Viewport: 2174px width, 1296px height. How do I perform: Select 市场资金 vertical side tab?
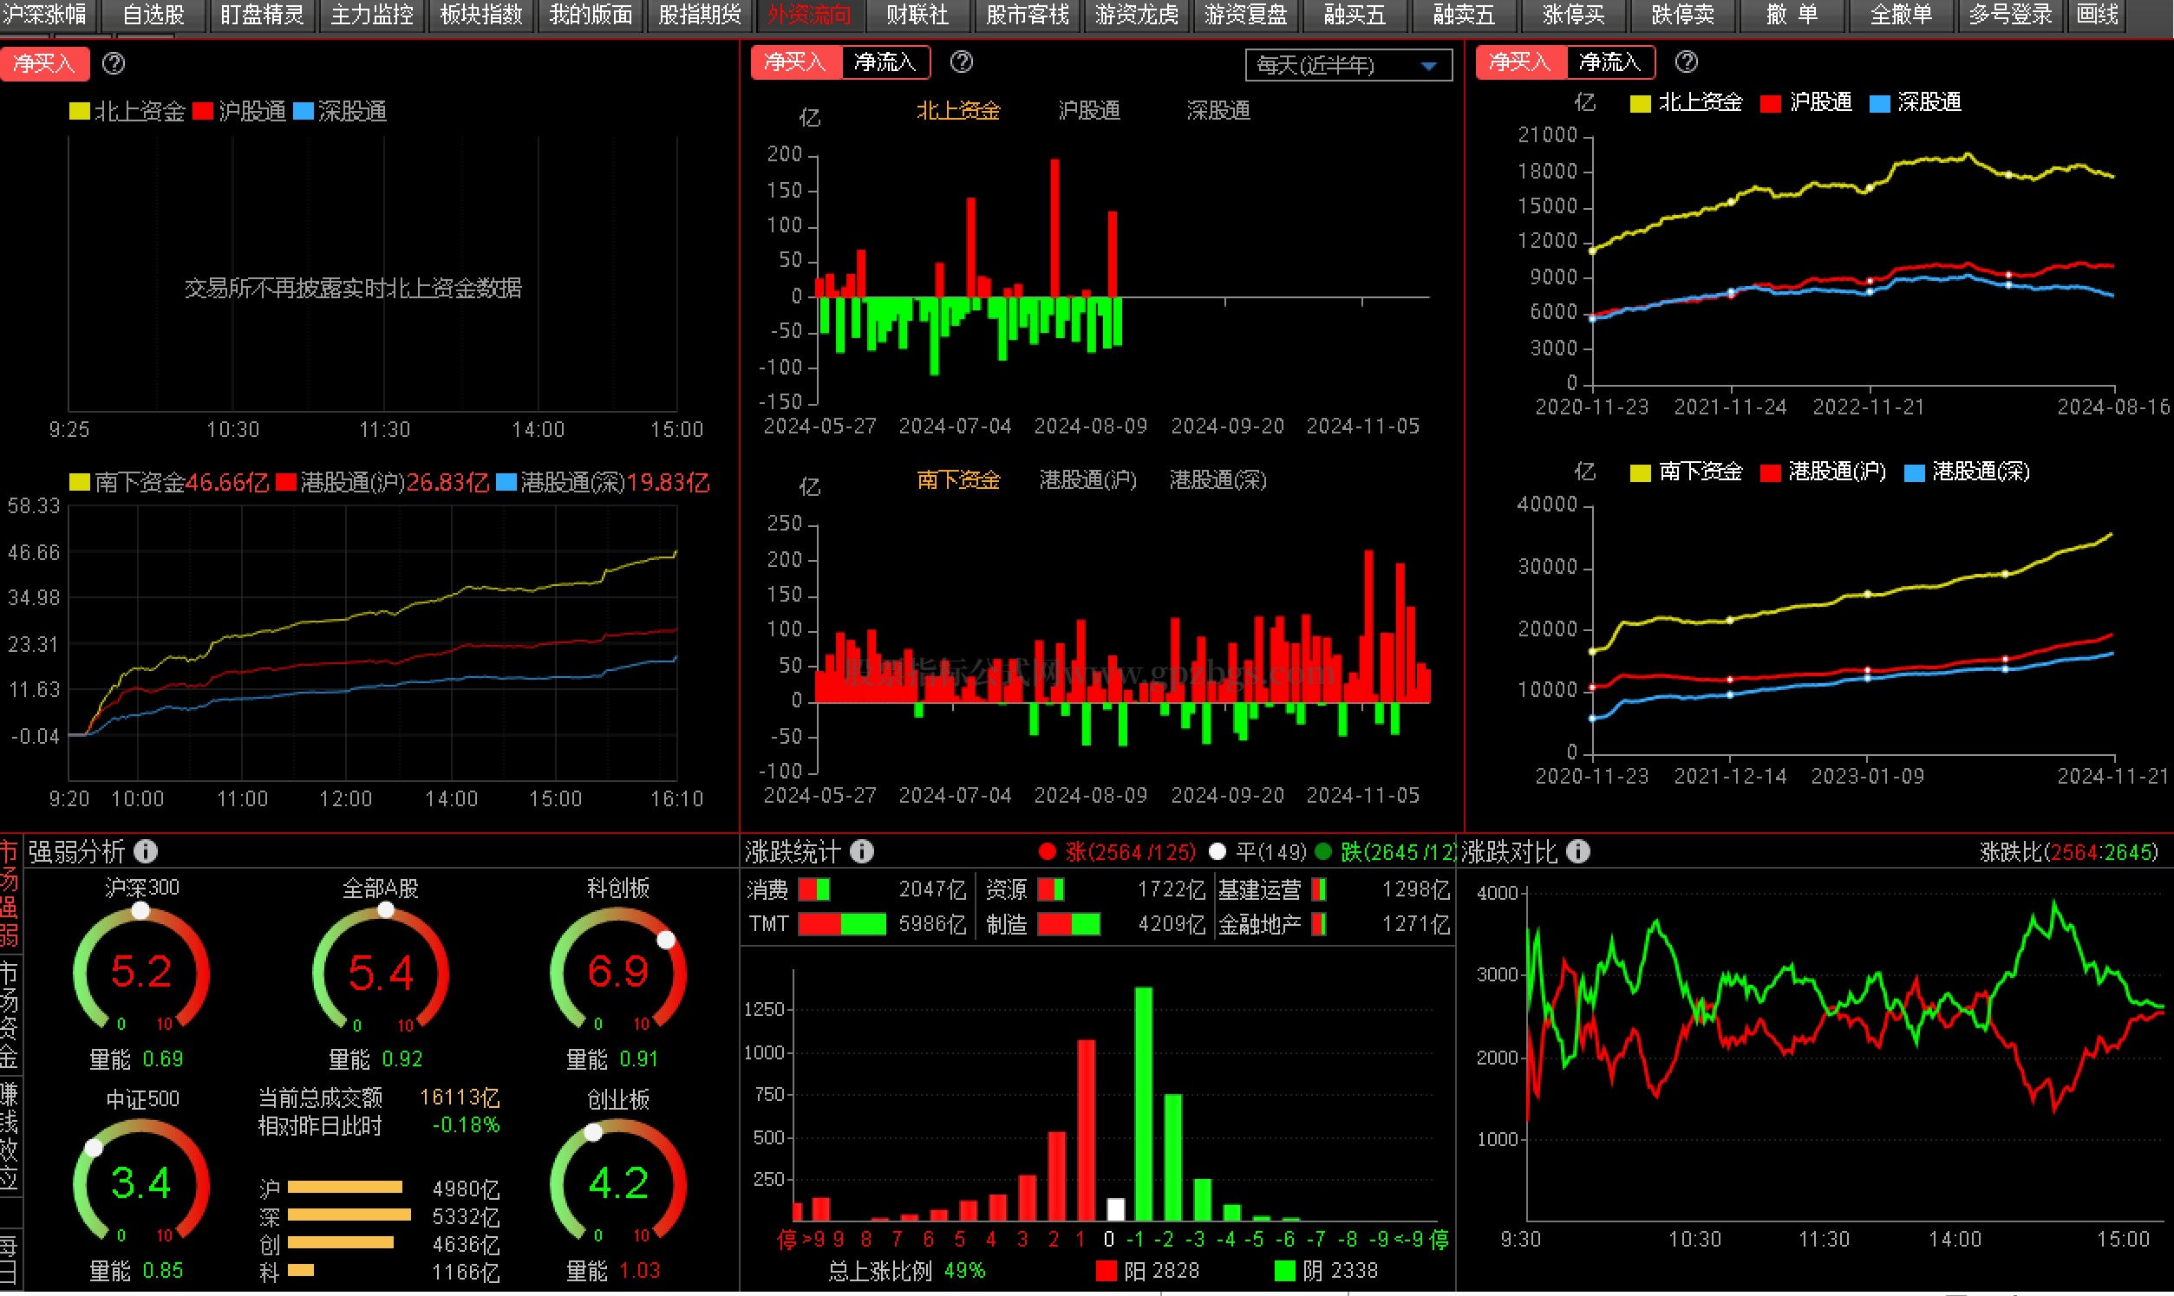point(9,1016)
